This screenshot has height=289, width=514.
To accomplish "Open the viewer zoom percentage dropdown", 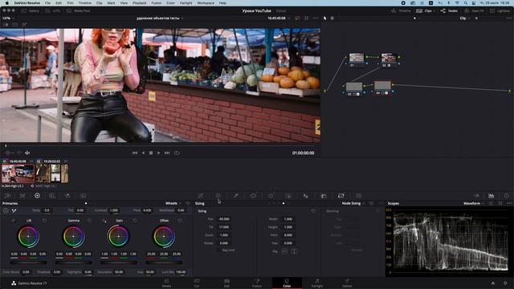I will click(x=8, y=18).
